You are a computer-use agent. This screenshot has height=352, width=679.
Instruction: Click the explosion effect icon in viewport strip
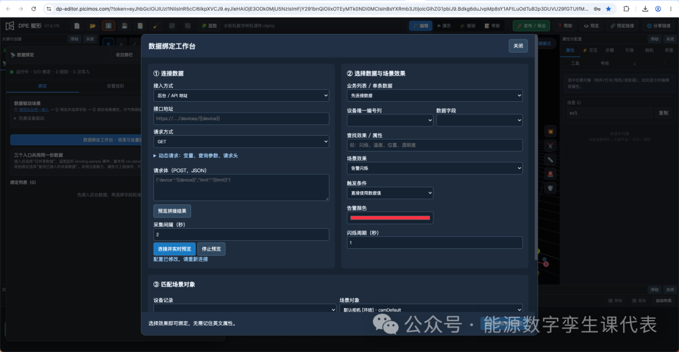click(x=550, y=131)
